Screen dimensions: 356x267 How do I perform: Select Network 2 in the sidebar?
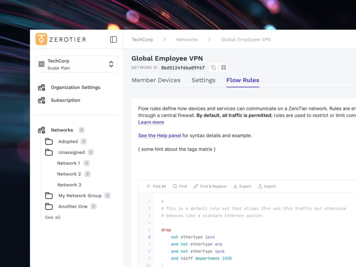click(69, 174)
